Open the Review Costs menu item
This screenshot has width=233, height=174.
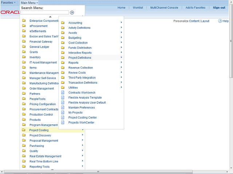point(77,72)
